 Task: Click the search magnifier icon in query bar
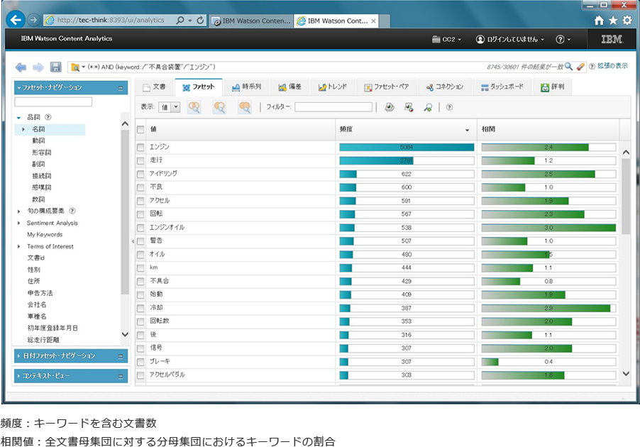(x=568, y=67)
